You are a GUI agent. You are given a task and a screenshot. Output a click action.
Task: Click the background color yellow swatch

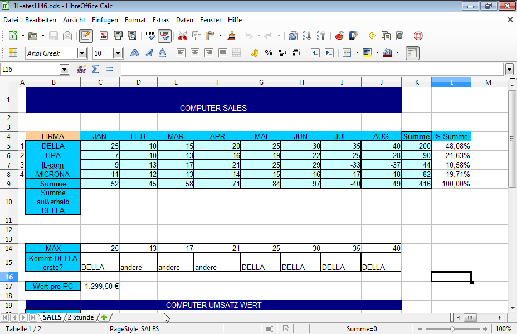tap(367, 53)
